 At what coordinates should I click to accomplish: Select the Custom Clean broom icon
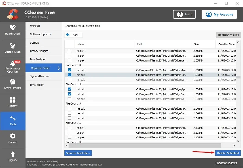13,46
